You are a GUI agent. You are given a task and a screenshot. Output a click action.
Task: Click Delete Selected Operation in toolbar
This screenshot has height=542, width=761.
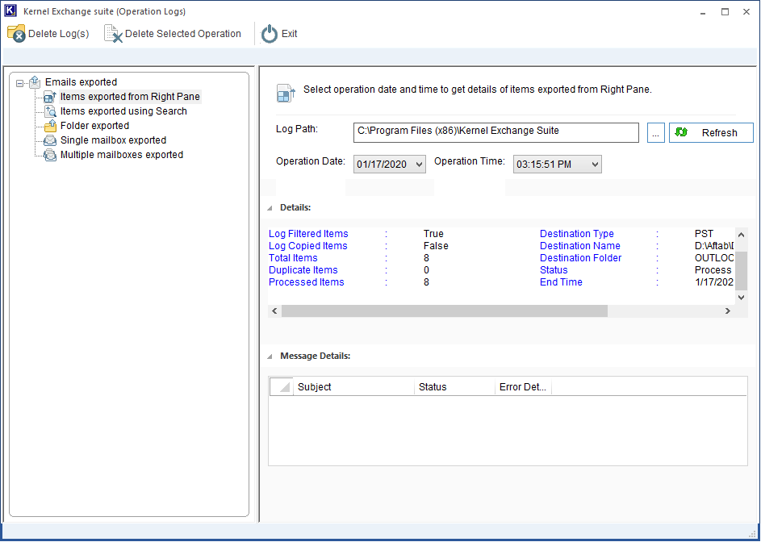point(173,34)
